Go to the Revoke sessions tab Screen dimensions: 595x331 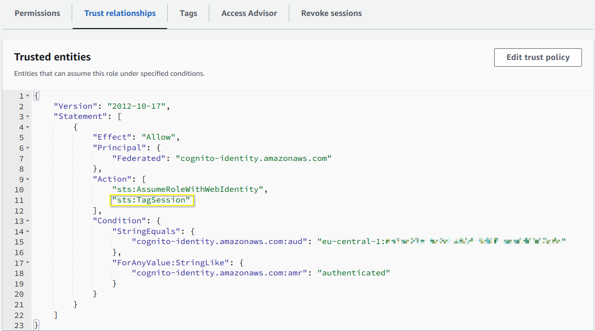[331, 13]
